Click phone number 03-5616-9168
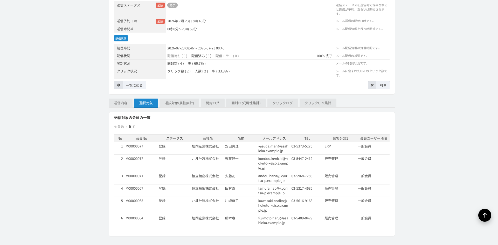This screenshot has width=498, height=245. 302,201
